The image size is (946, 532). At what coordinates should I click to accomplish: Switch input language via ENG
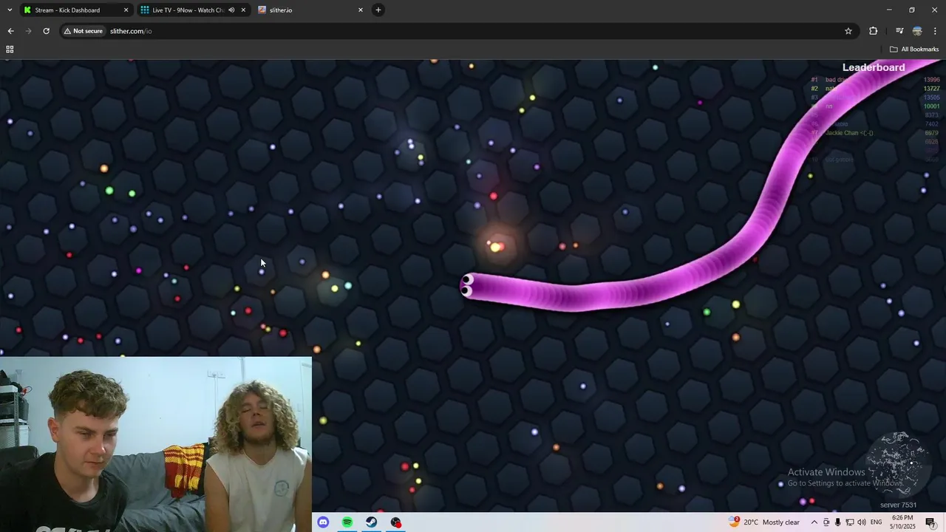877,522
